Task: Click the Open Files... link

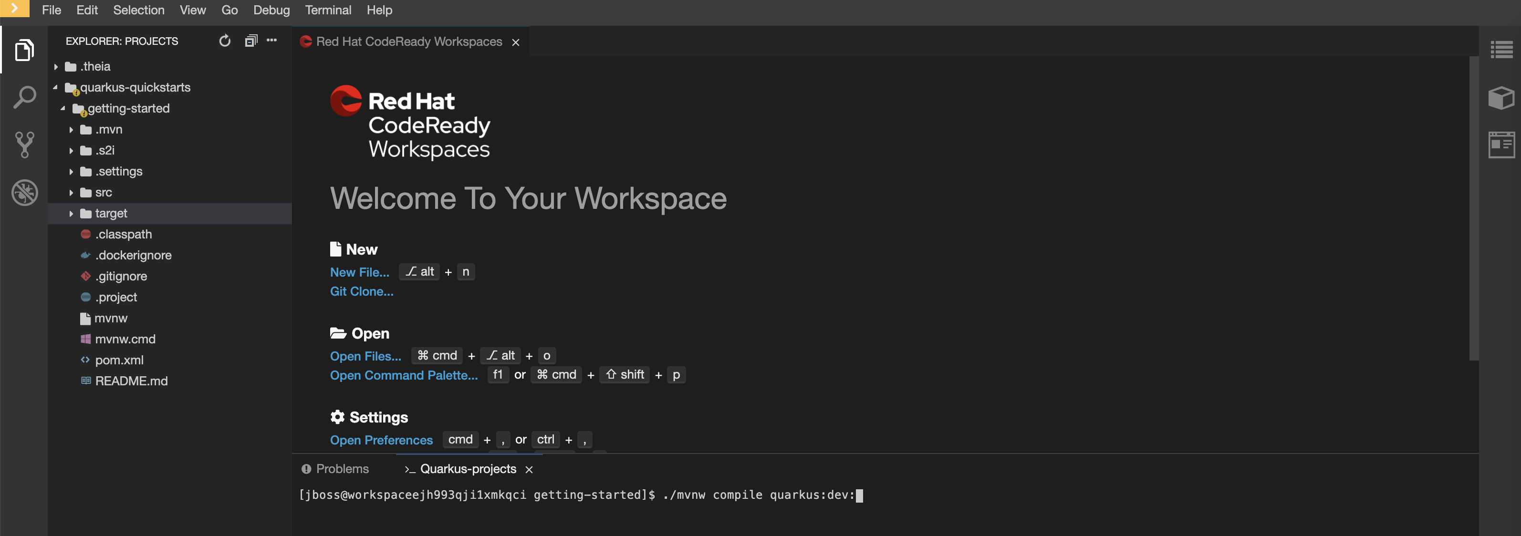Action: pos(365,357)
